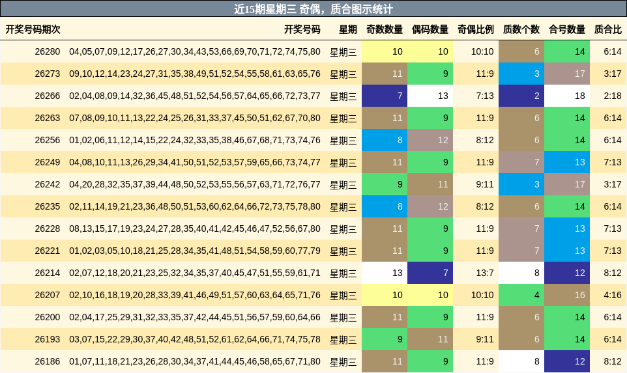Click the even count 12 in row 26235

click(430, 206)
